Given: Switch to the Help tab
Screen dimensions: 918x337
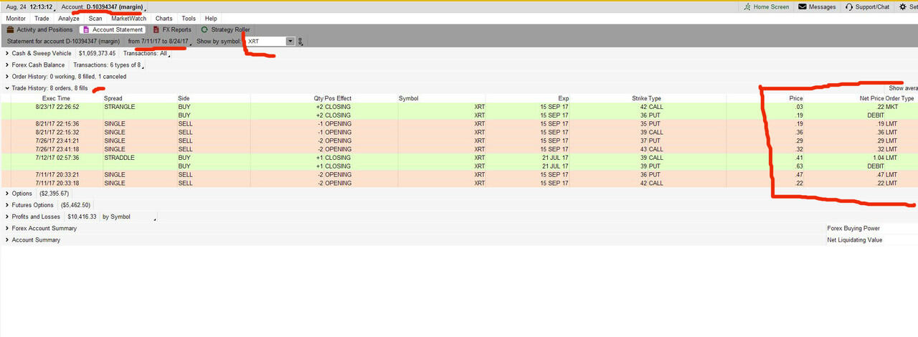Looking at the screenshot, I should coord(211,18).
